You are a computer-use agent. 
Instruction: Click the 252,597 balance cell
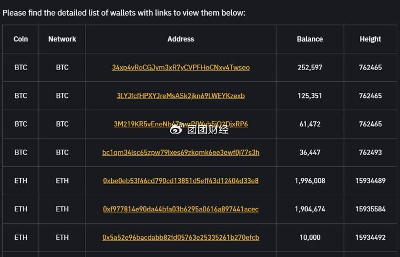309,67
